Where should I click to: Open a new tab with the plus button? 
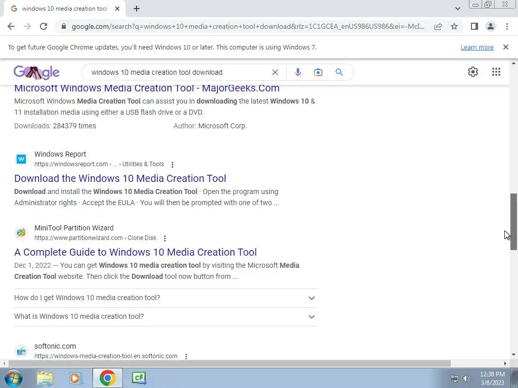click(137, 9)
